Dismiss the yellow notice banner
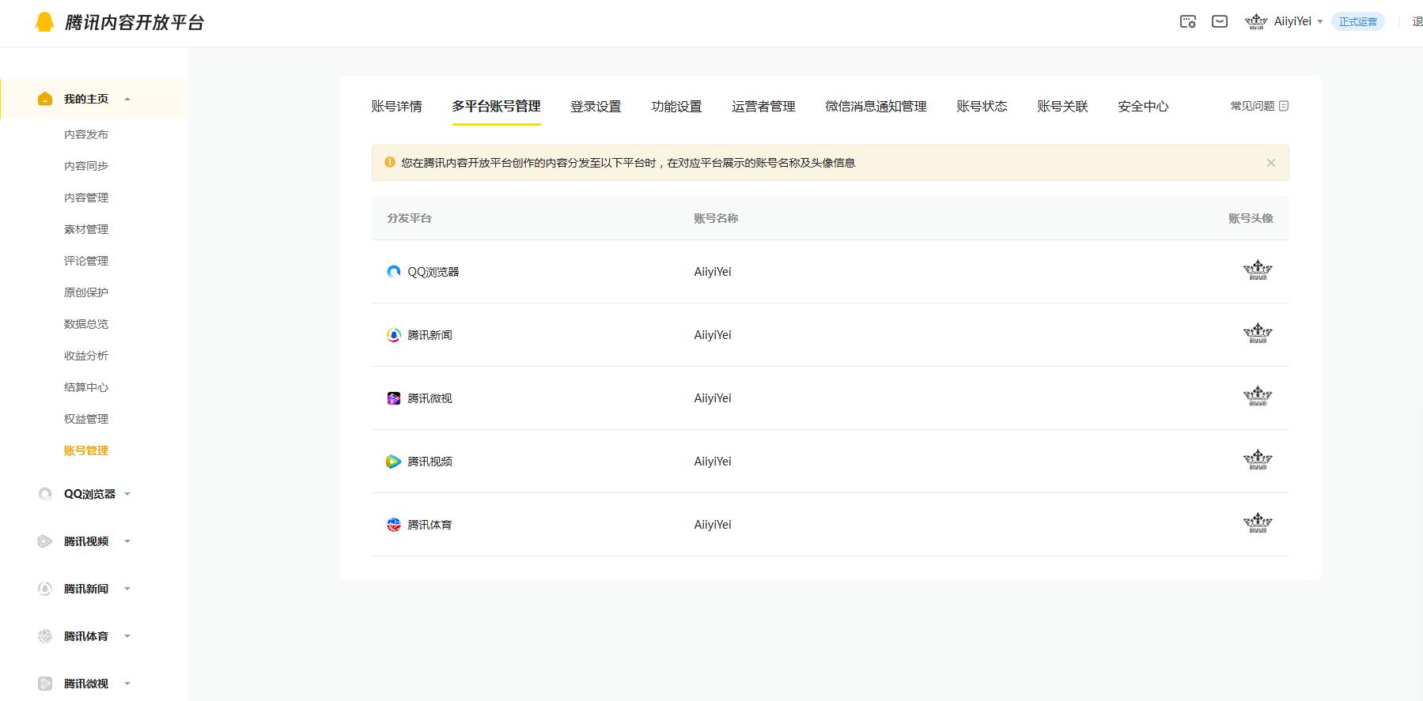 (1271, 163)
